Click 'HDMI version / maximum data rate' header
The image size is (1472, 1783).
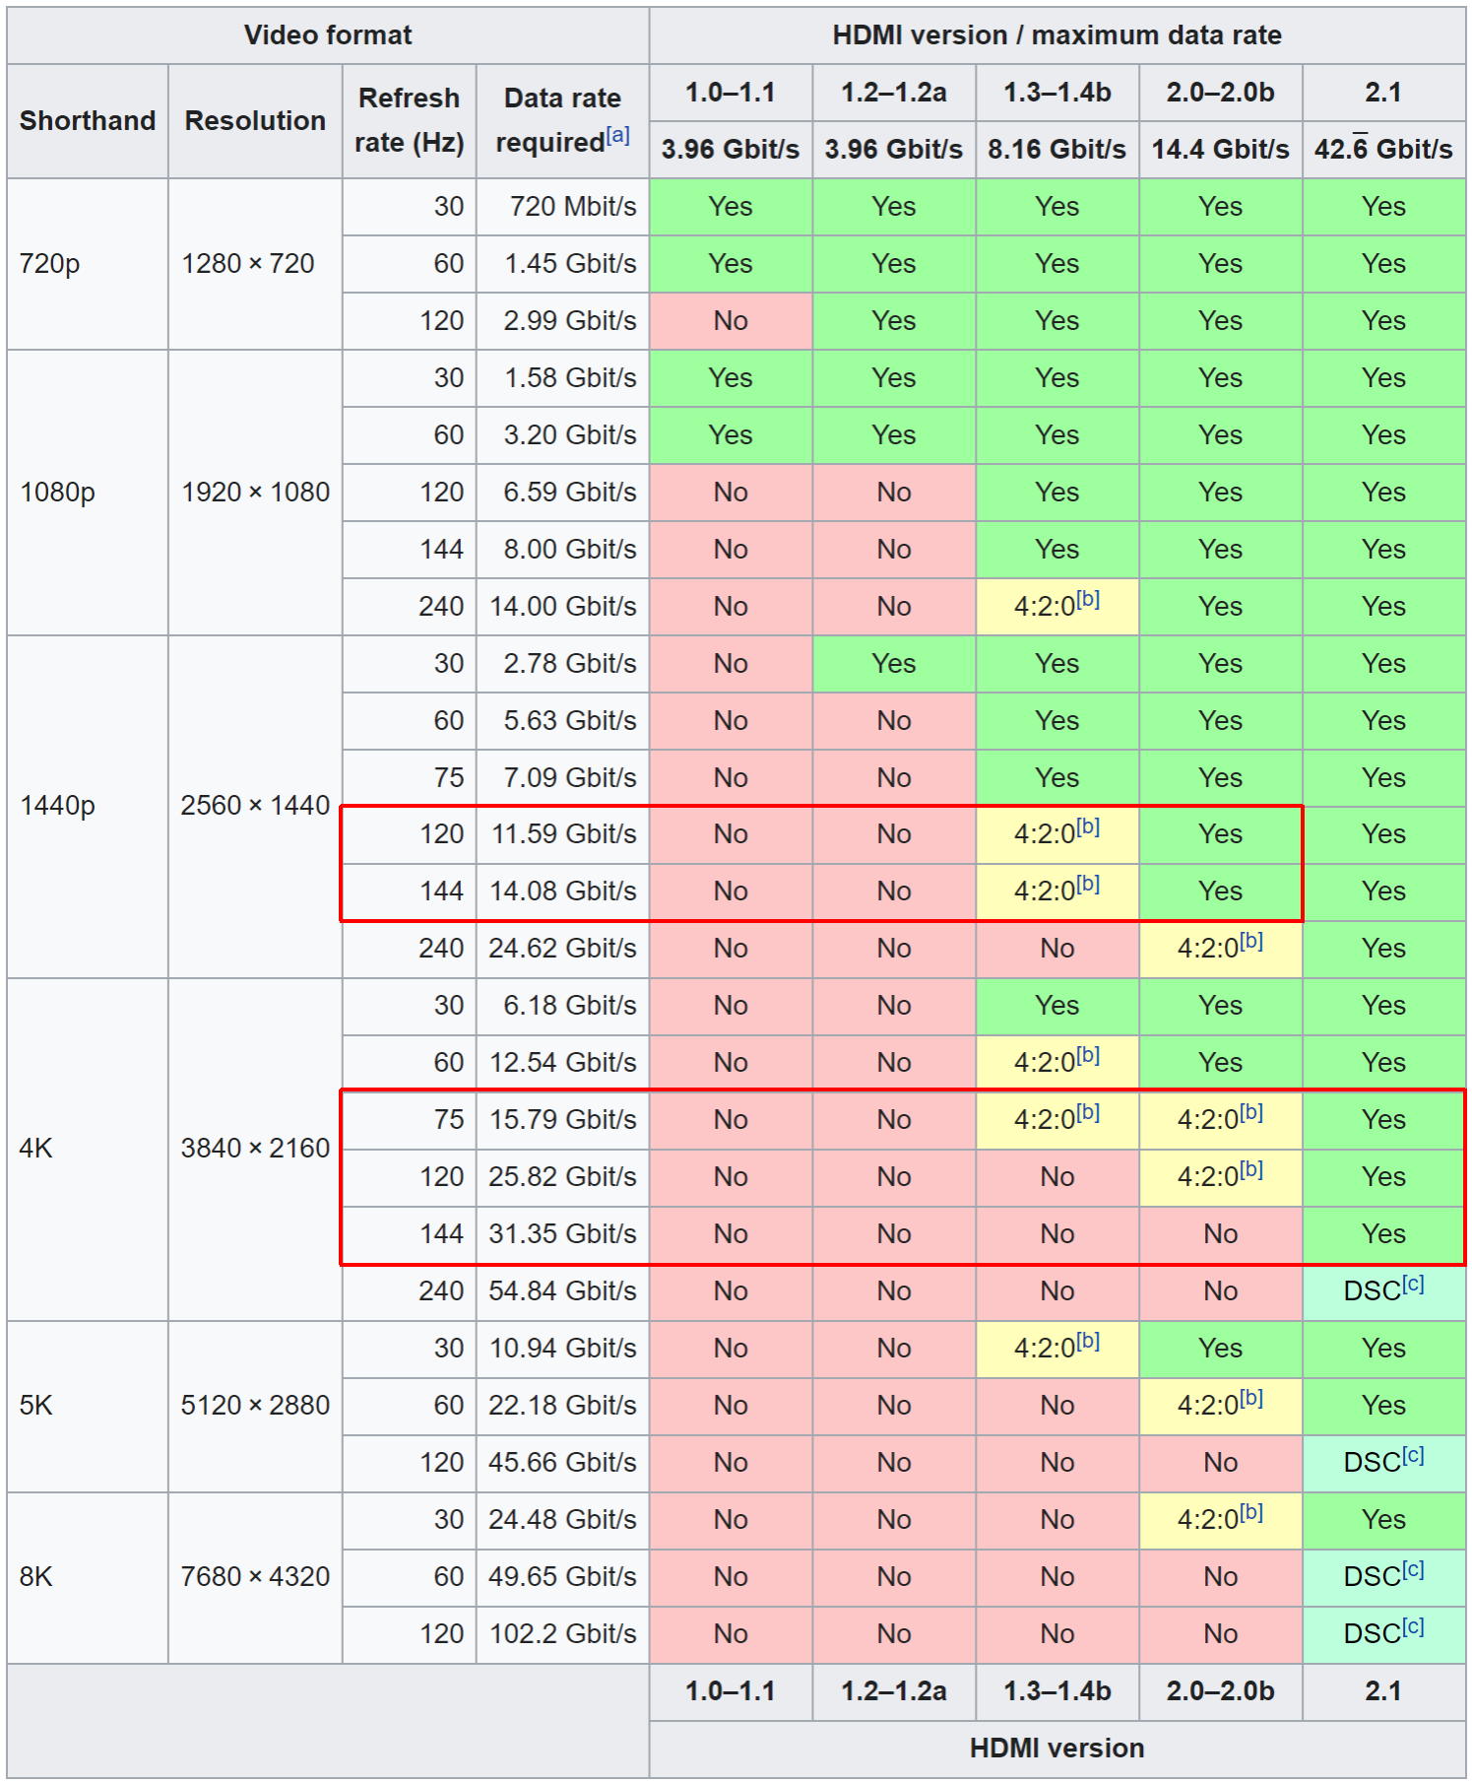pos(1056,35)
